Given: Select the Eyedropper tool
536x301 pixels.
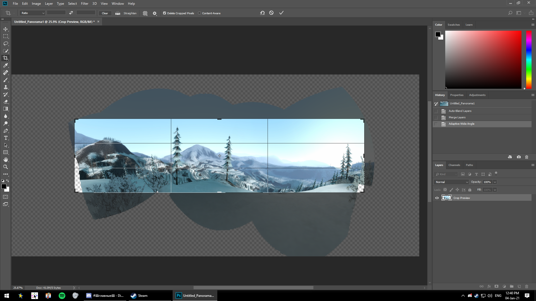Looking at the screenshot, I should 6,65.
